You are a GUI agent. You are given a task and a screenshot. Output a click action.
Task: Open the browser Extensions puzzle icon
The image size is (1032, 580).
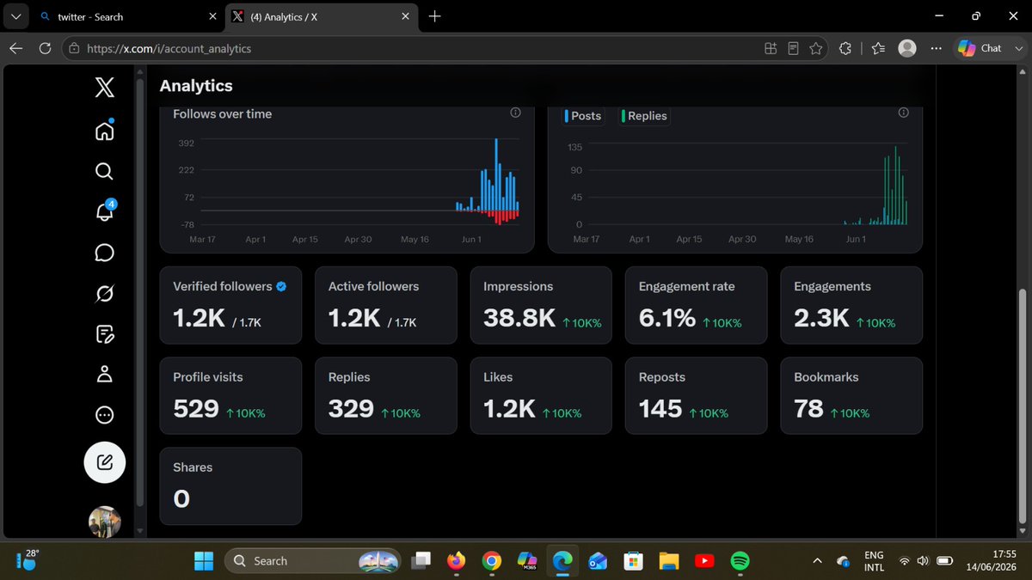coord(845,48)
